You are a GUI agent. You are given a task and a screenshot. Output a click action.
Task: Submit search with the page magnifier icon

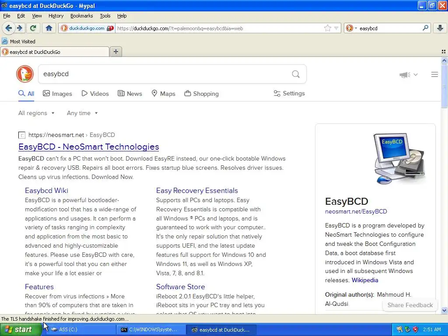pyautogui.click(x=296, y=74)
